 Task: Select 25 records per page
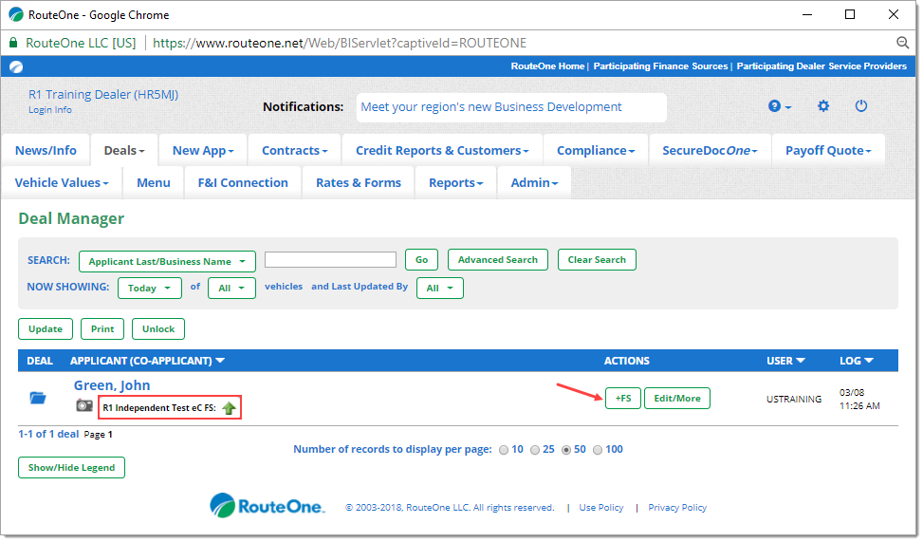tap(534, 450)
